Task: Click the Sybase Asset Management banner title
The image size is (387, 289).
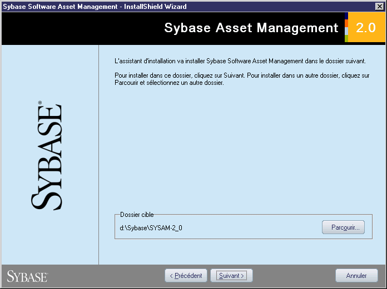Action: coord(251,28)
